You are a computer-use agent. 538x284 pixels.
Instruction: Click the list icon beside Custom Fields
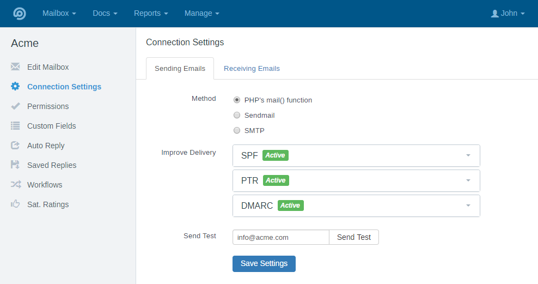15,125
